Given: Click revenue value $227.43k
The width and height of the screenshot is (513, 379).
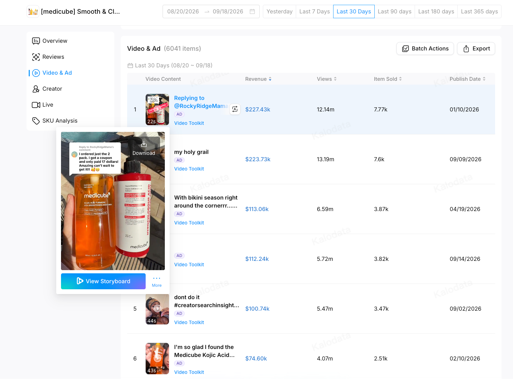Looking at the screenshot, I should click(258, 110).
